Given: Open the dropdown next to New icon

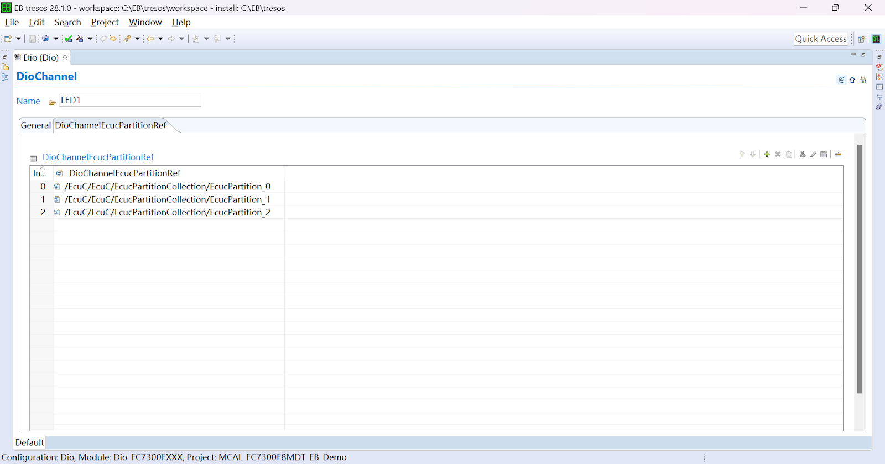Looking at the screenshot, I should (x=18, y=39).
